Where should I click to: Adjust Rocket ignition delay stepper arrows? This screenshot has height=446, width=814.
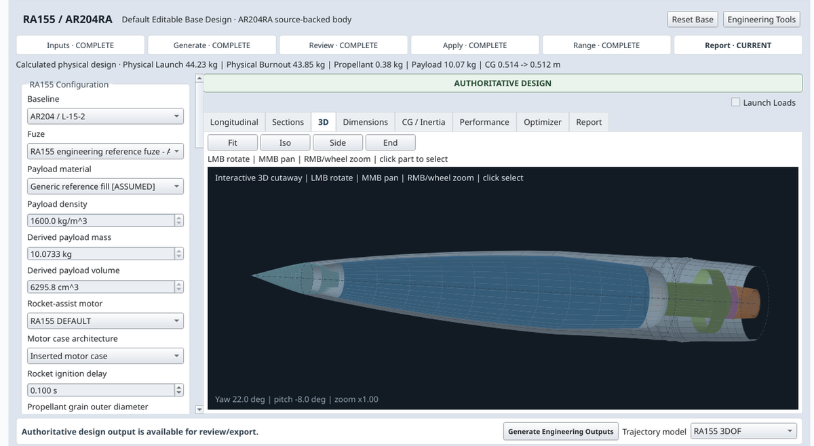179,390
